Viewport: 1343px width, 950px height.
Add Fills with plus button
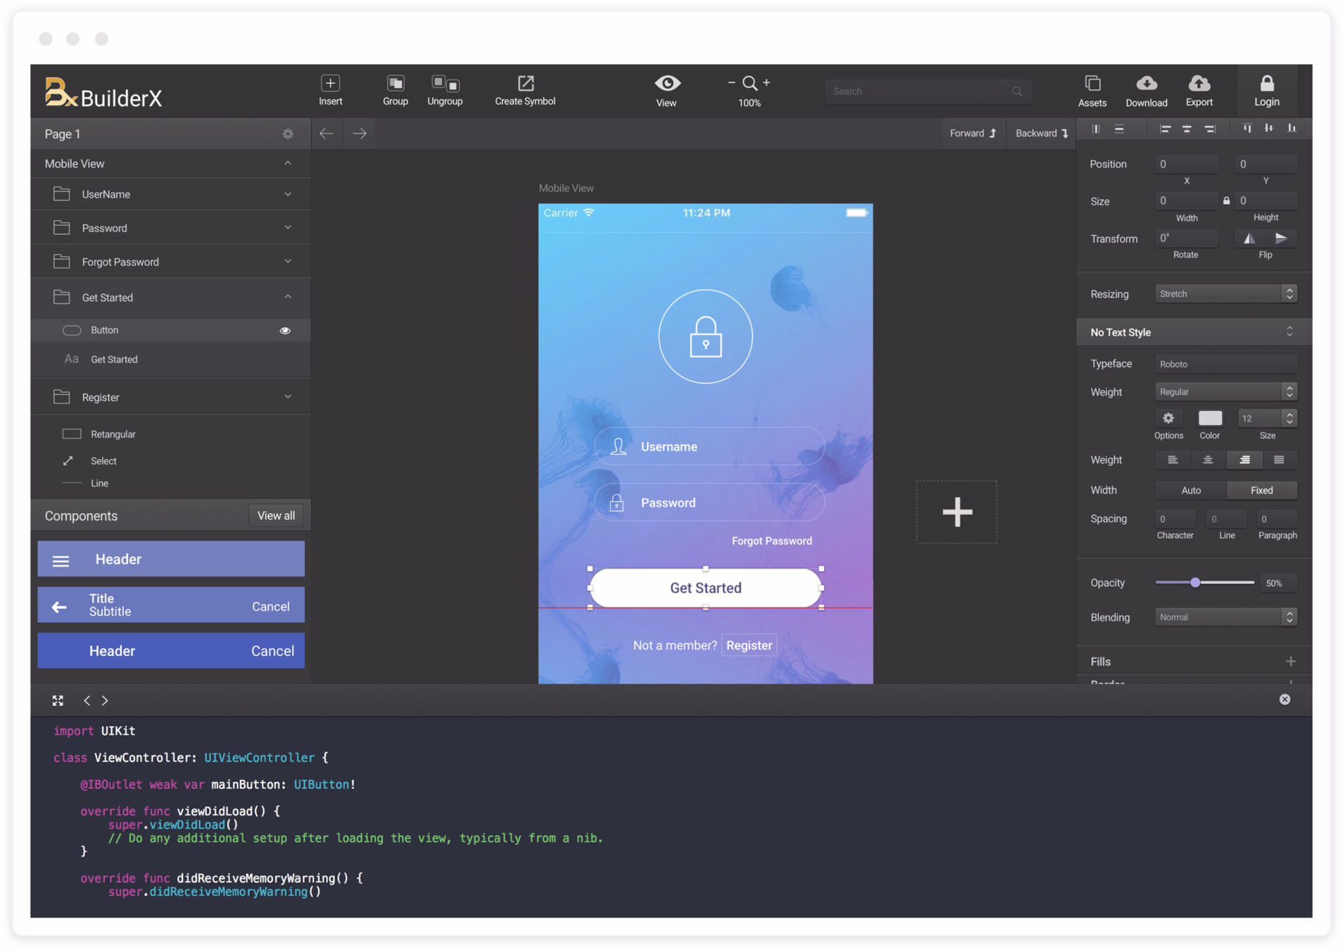point(1290,661)
